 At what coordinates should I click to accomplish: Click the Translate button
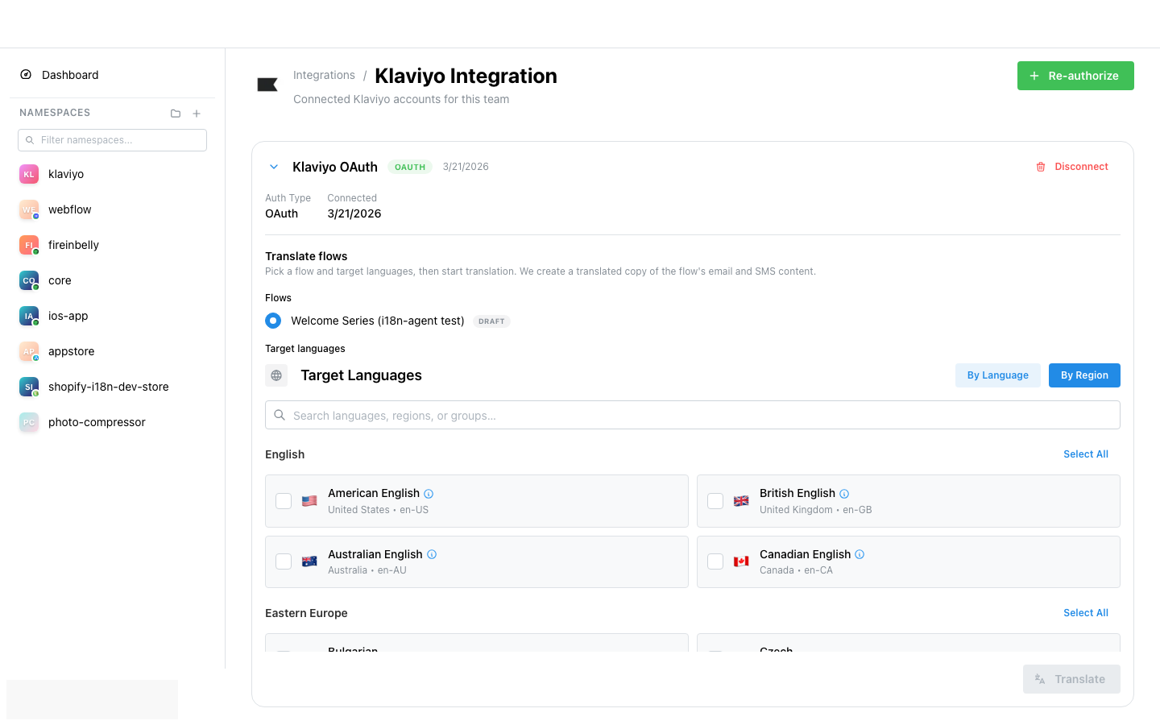coord(1071,679)
